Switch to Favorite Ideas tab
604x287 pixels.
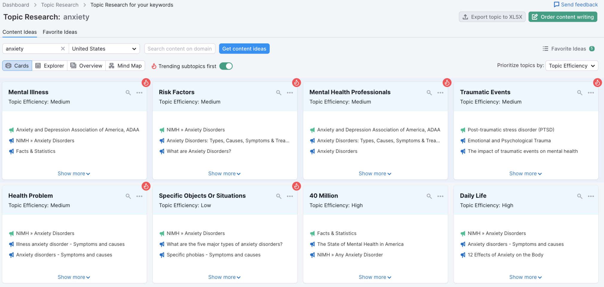[60, 32]
